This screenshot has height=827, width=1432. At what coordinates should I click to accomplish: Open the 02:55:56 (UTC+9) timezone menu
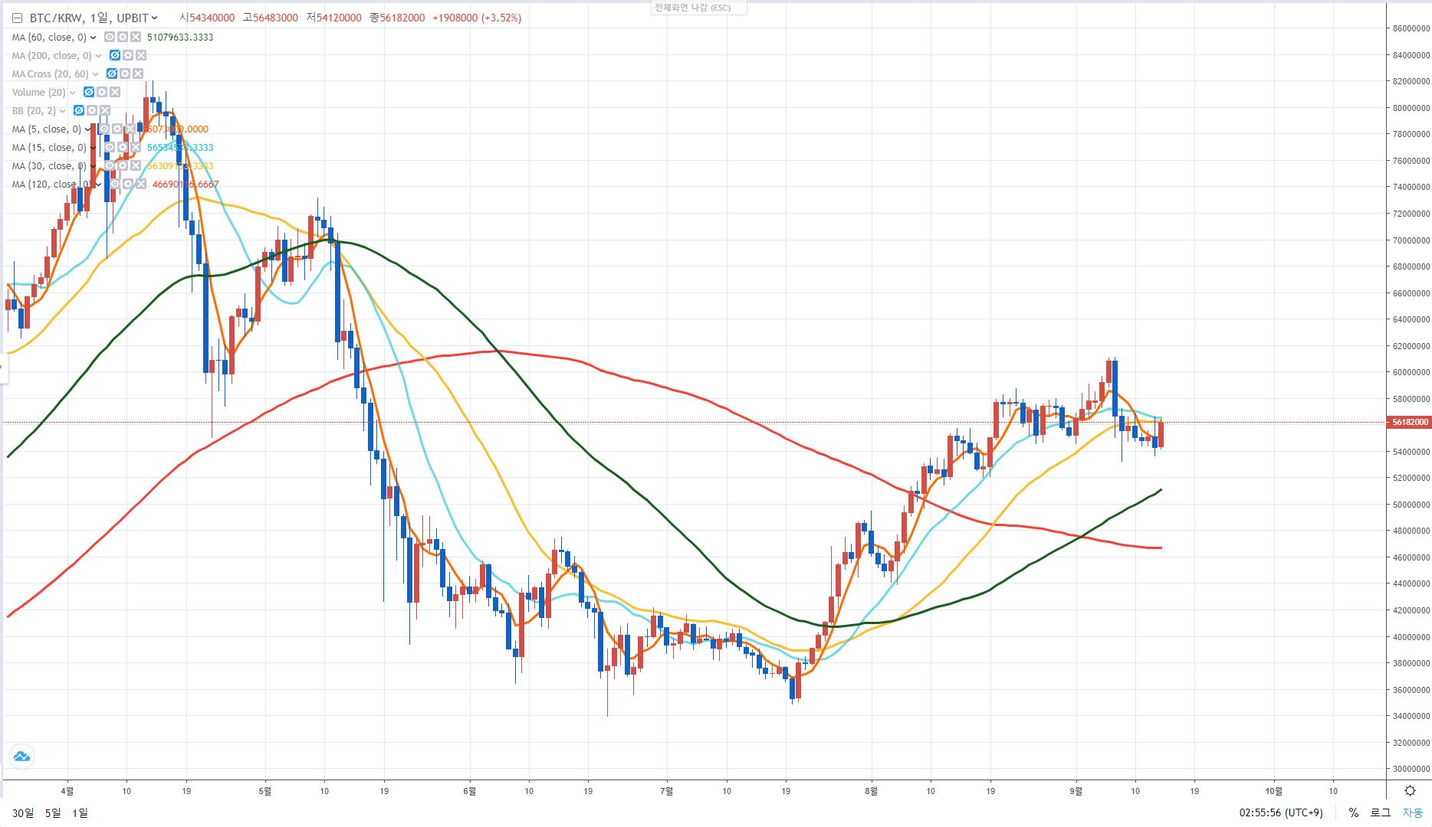pyautogui.click(x=1280, y=812)
